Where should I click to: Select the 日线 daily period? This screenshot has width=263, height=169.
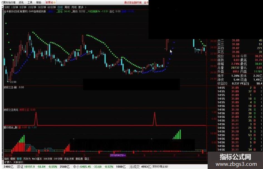click(60, 7)
